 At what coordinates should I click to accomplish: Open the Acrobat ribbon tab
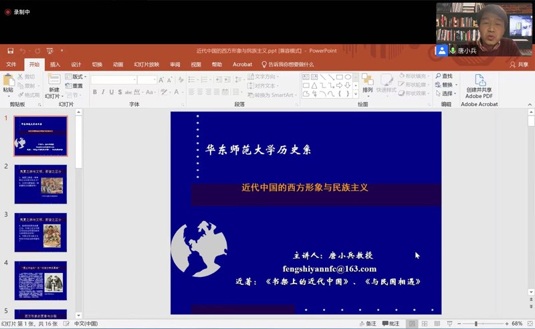(242, 64)
